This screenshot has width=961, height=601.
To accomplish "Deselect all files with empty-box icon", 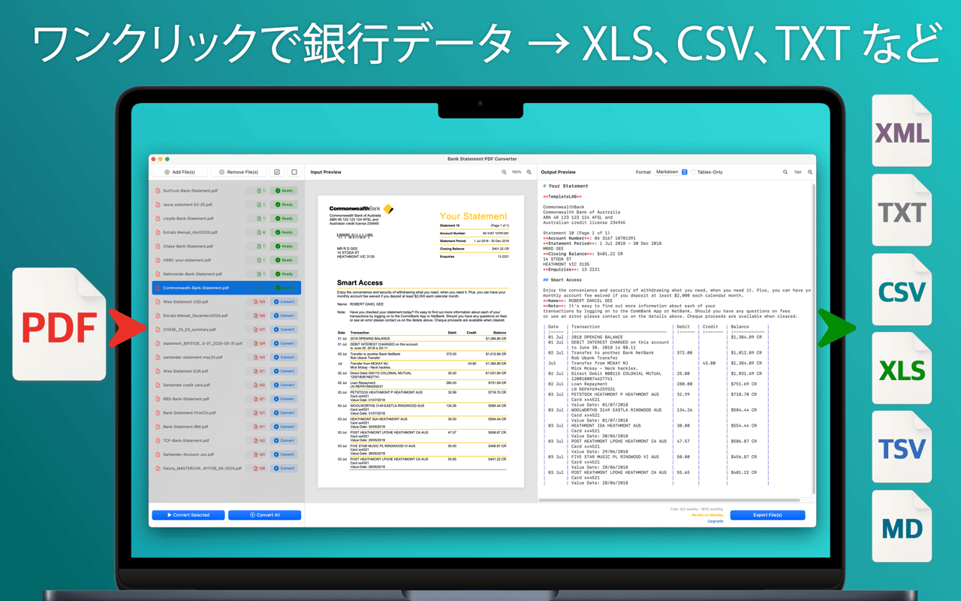I will click(294, 172).
